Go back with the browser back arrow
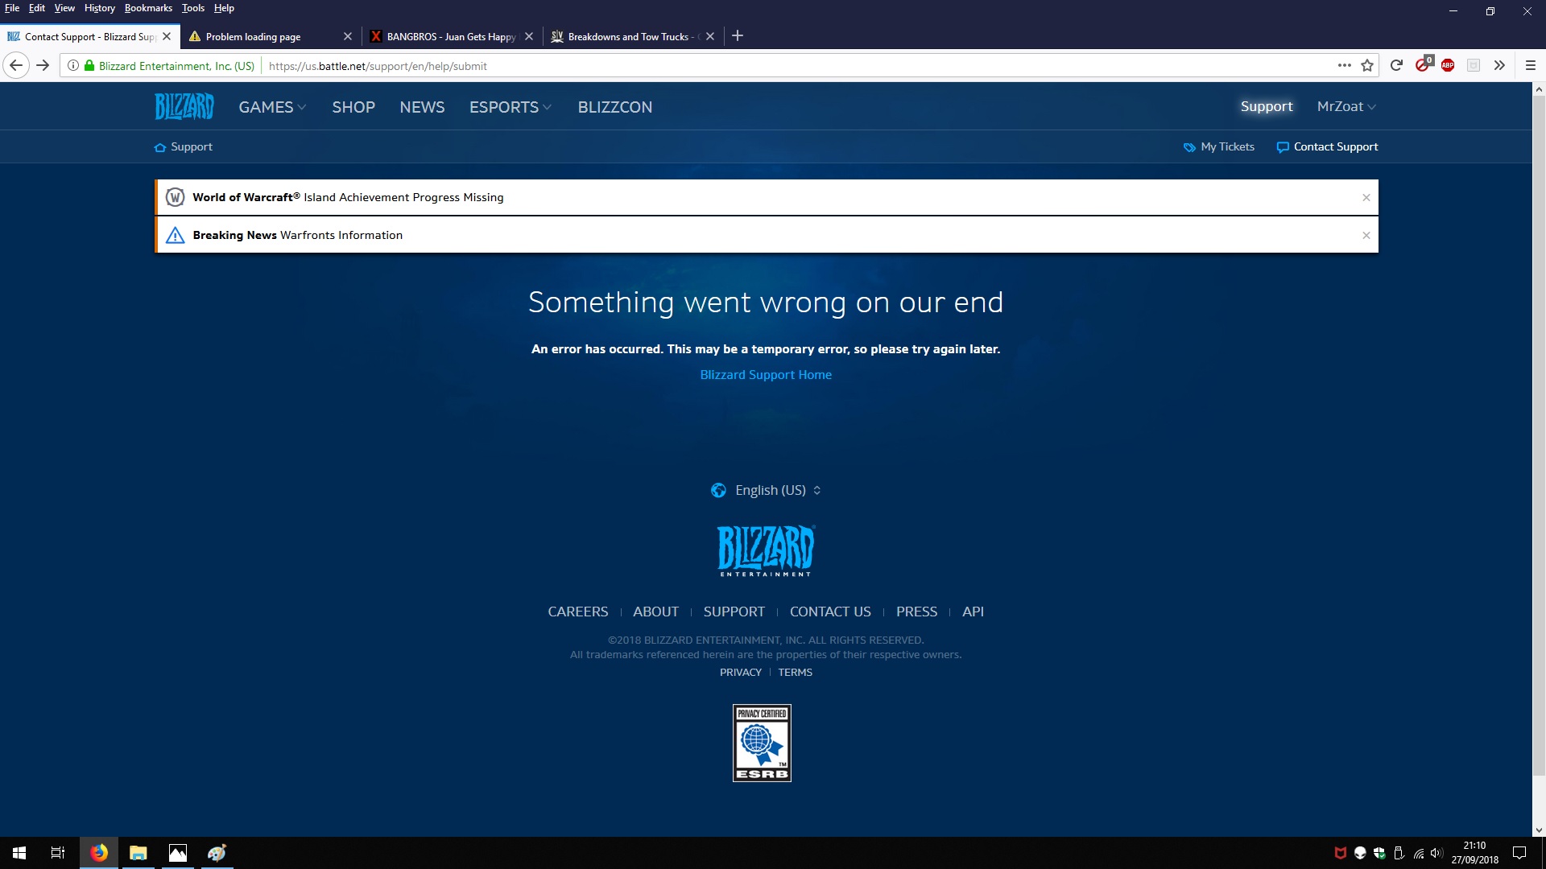 (x=16, y=66)
